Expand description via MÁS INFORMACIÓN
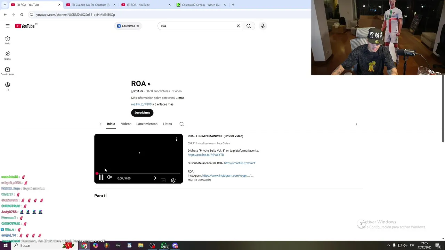The width and height of the screenshot is (445, 250). 199,180
